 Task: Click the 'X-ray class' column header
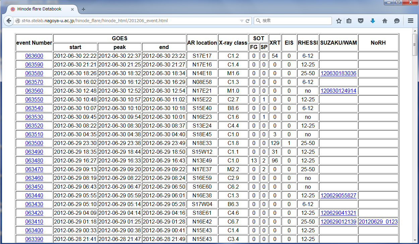click(x=233, y=43)
